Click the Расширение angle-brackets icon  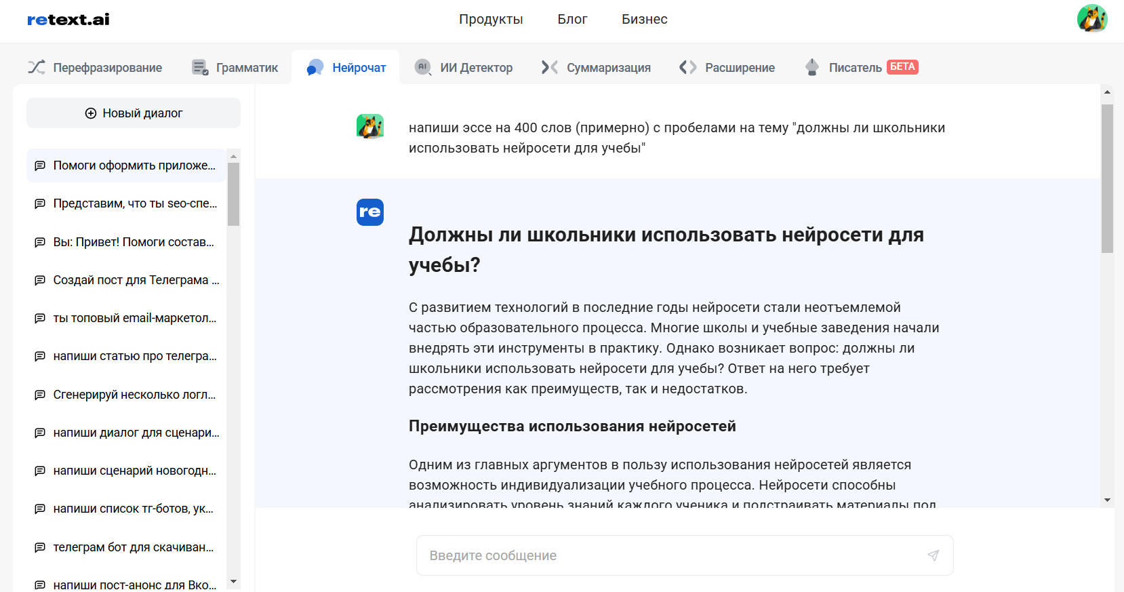tap(687, 67)
